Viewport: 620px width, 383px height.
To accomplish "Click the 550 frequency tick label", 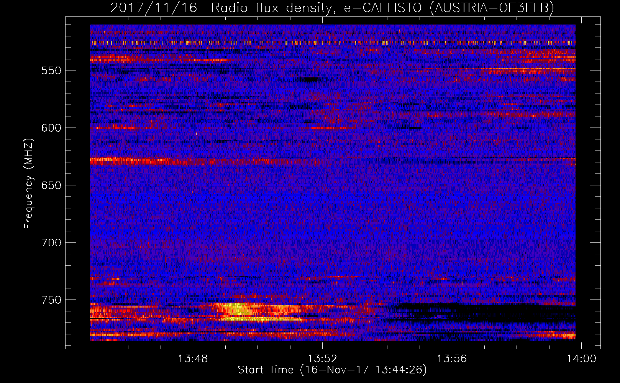I will 51,70.
